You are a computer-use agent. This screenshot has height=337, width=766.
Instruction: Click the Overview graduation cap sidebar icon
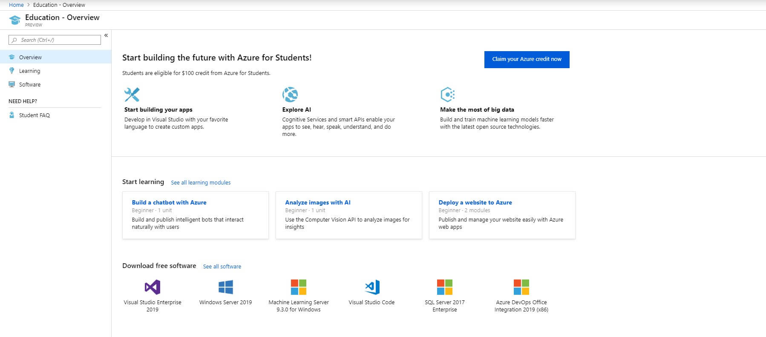coord(12,57)
